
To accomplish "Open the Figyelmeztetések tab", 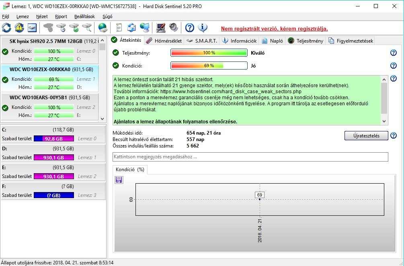I will pyautogui.click(x=351, y=41).
